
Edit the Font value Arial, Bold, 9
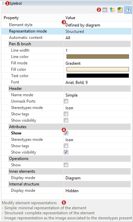click(98, 82)
